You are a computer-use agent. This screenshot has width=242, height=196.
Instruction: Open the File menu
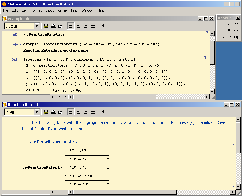coord(5,10)
